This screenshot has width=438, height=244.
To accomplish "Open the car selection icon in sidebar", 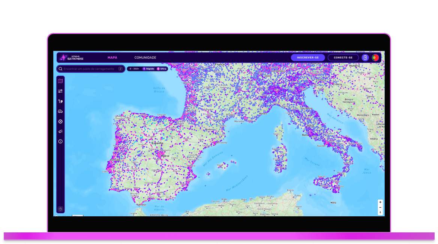I will coord(60,111).
